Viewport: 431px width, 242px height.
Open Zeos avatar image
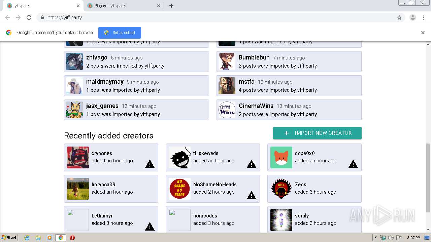pyautogui.click(x=281, y=189)
